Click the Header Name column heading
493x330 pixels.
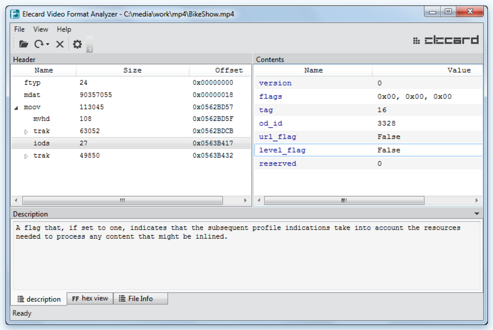44,70
